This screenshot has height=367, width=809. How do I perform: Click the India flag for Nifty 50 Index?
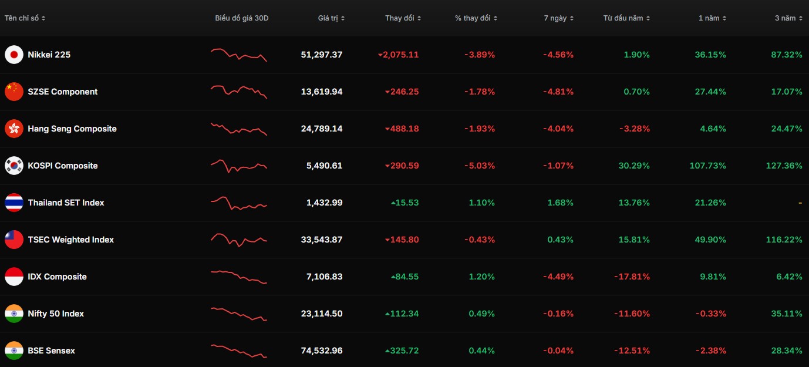14,314
